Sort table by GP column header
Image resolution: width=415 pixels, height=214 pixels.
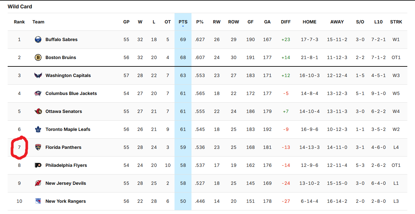pyautogui.click(x=126, y=22)
